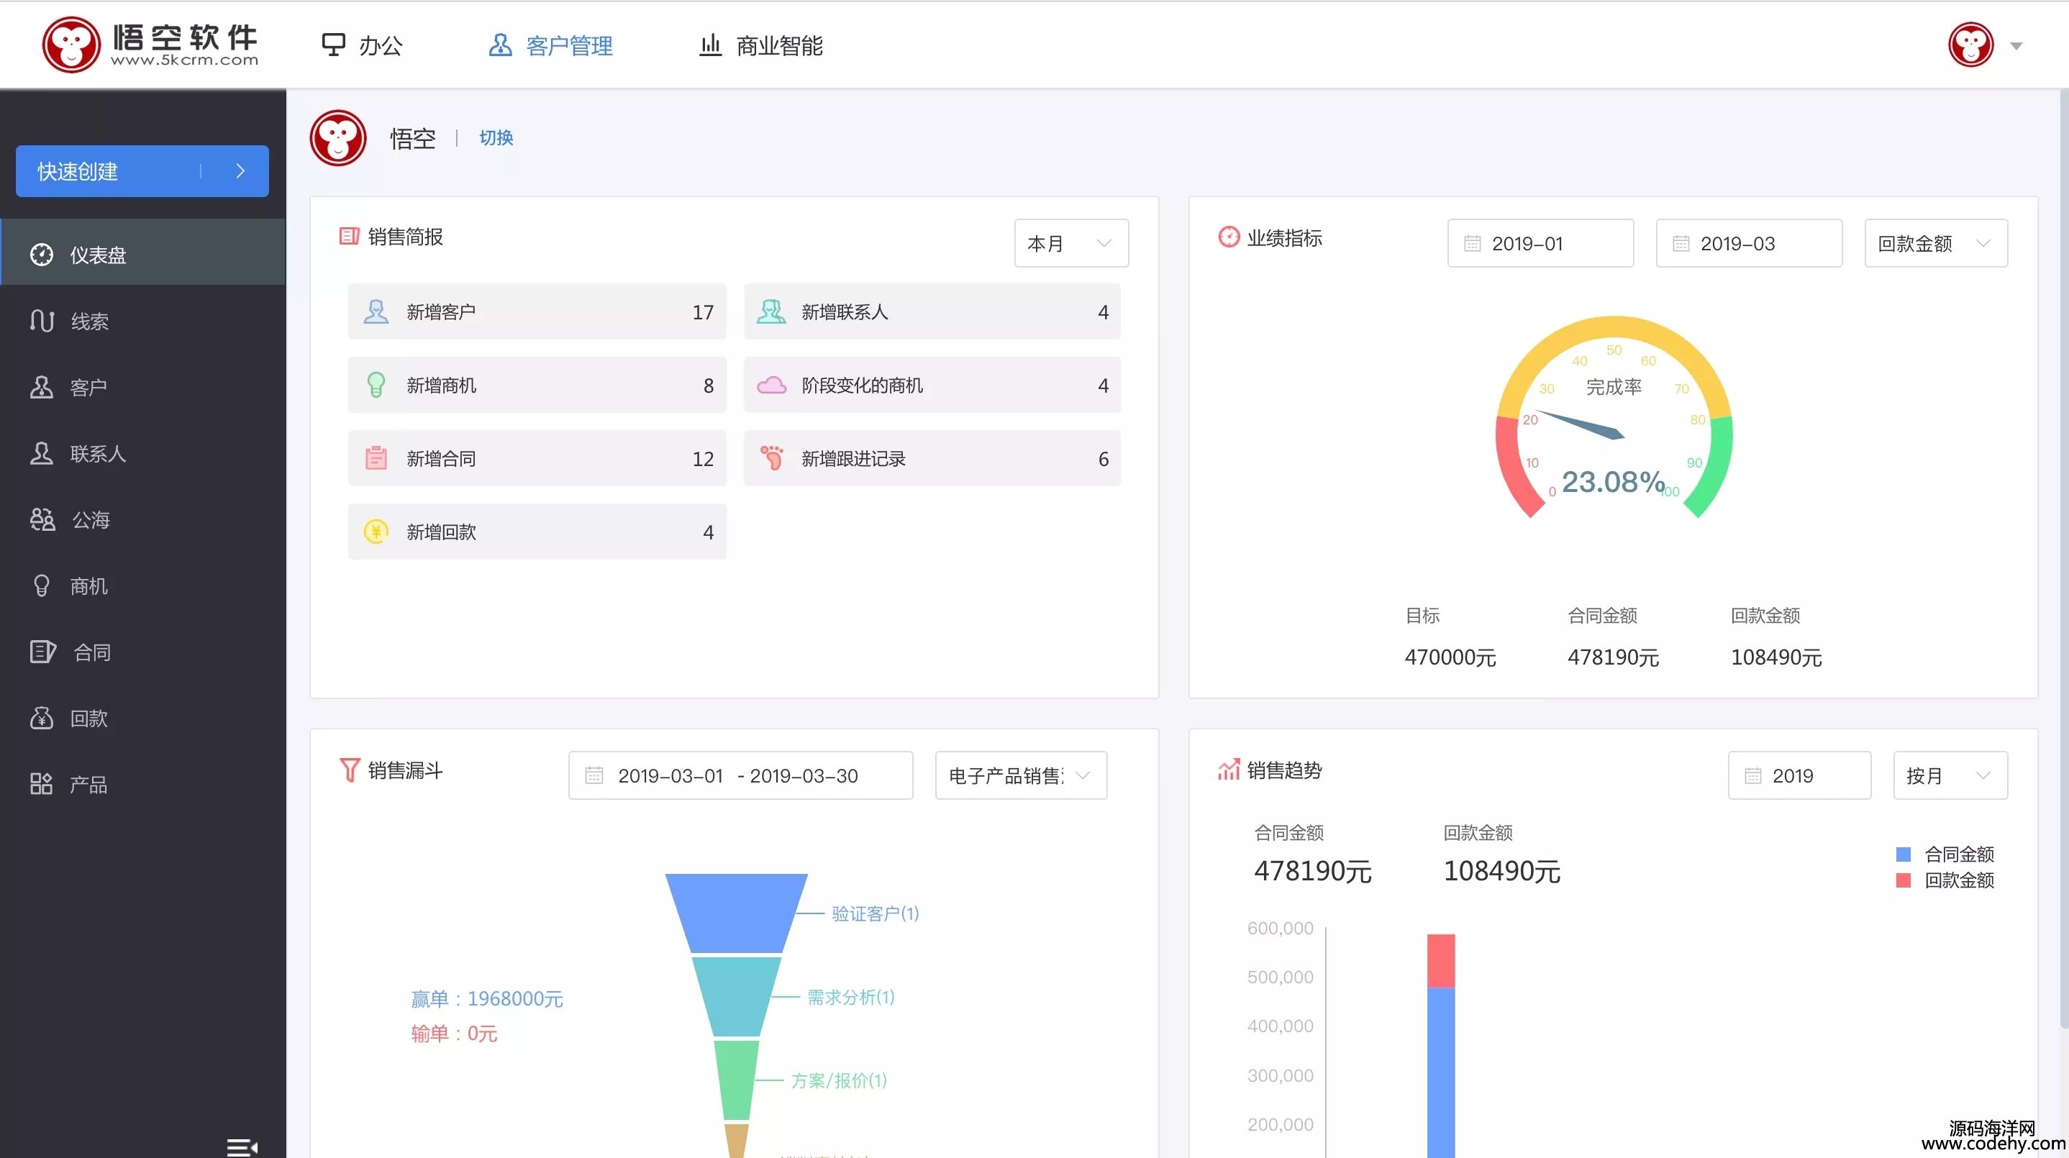Screen dimensions: 2069x1158
Task: Open the 本月 period dropdown
Action: coord(1071,243)
